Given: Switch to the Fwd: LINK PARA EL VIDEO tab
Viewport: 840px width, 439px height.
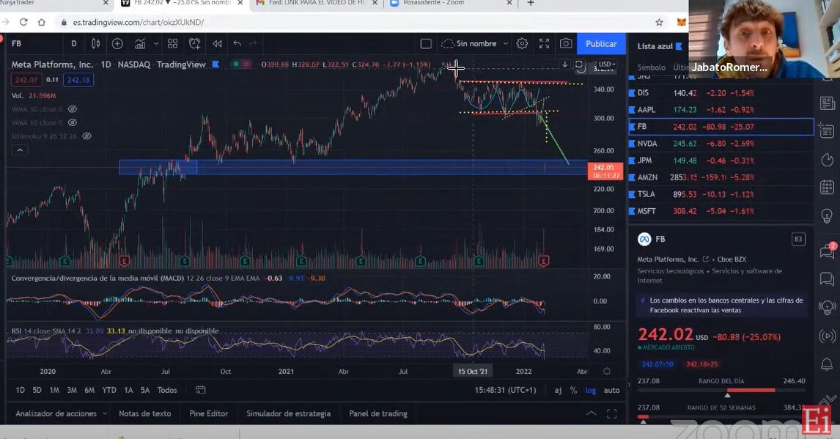Looking at the screenshot, I should click(x=316, y=3).
